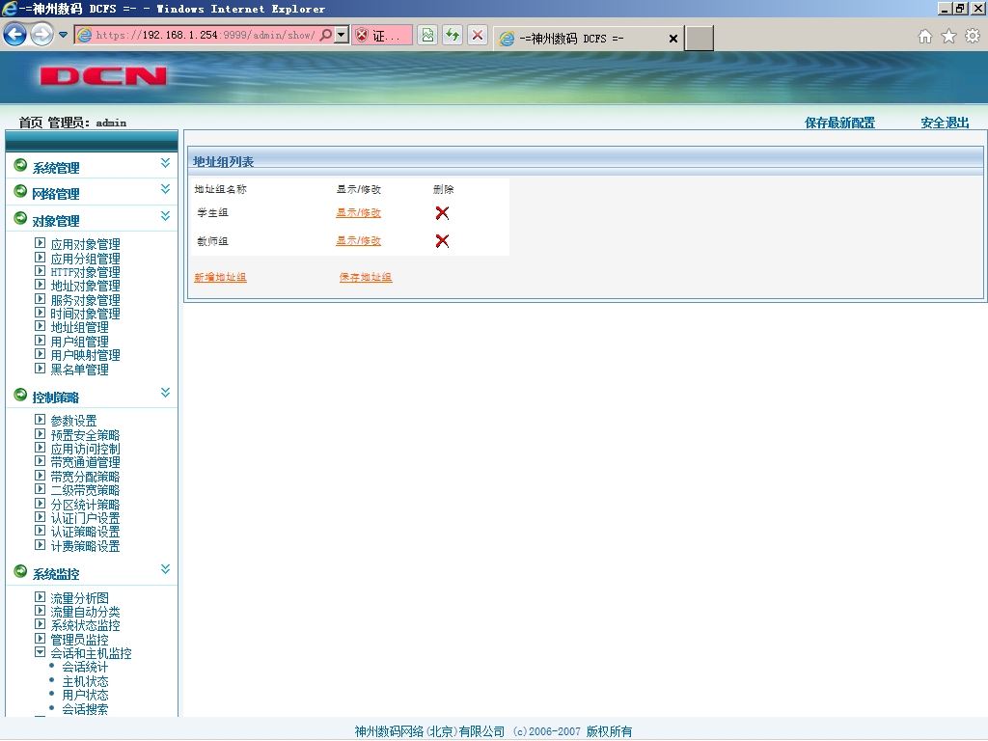988x741 pixels.
Task: Open 地址组管理 menu item
Action: [x=79, y=328]
